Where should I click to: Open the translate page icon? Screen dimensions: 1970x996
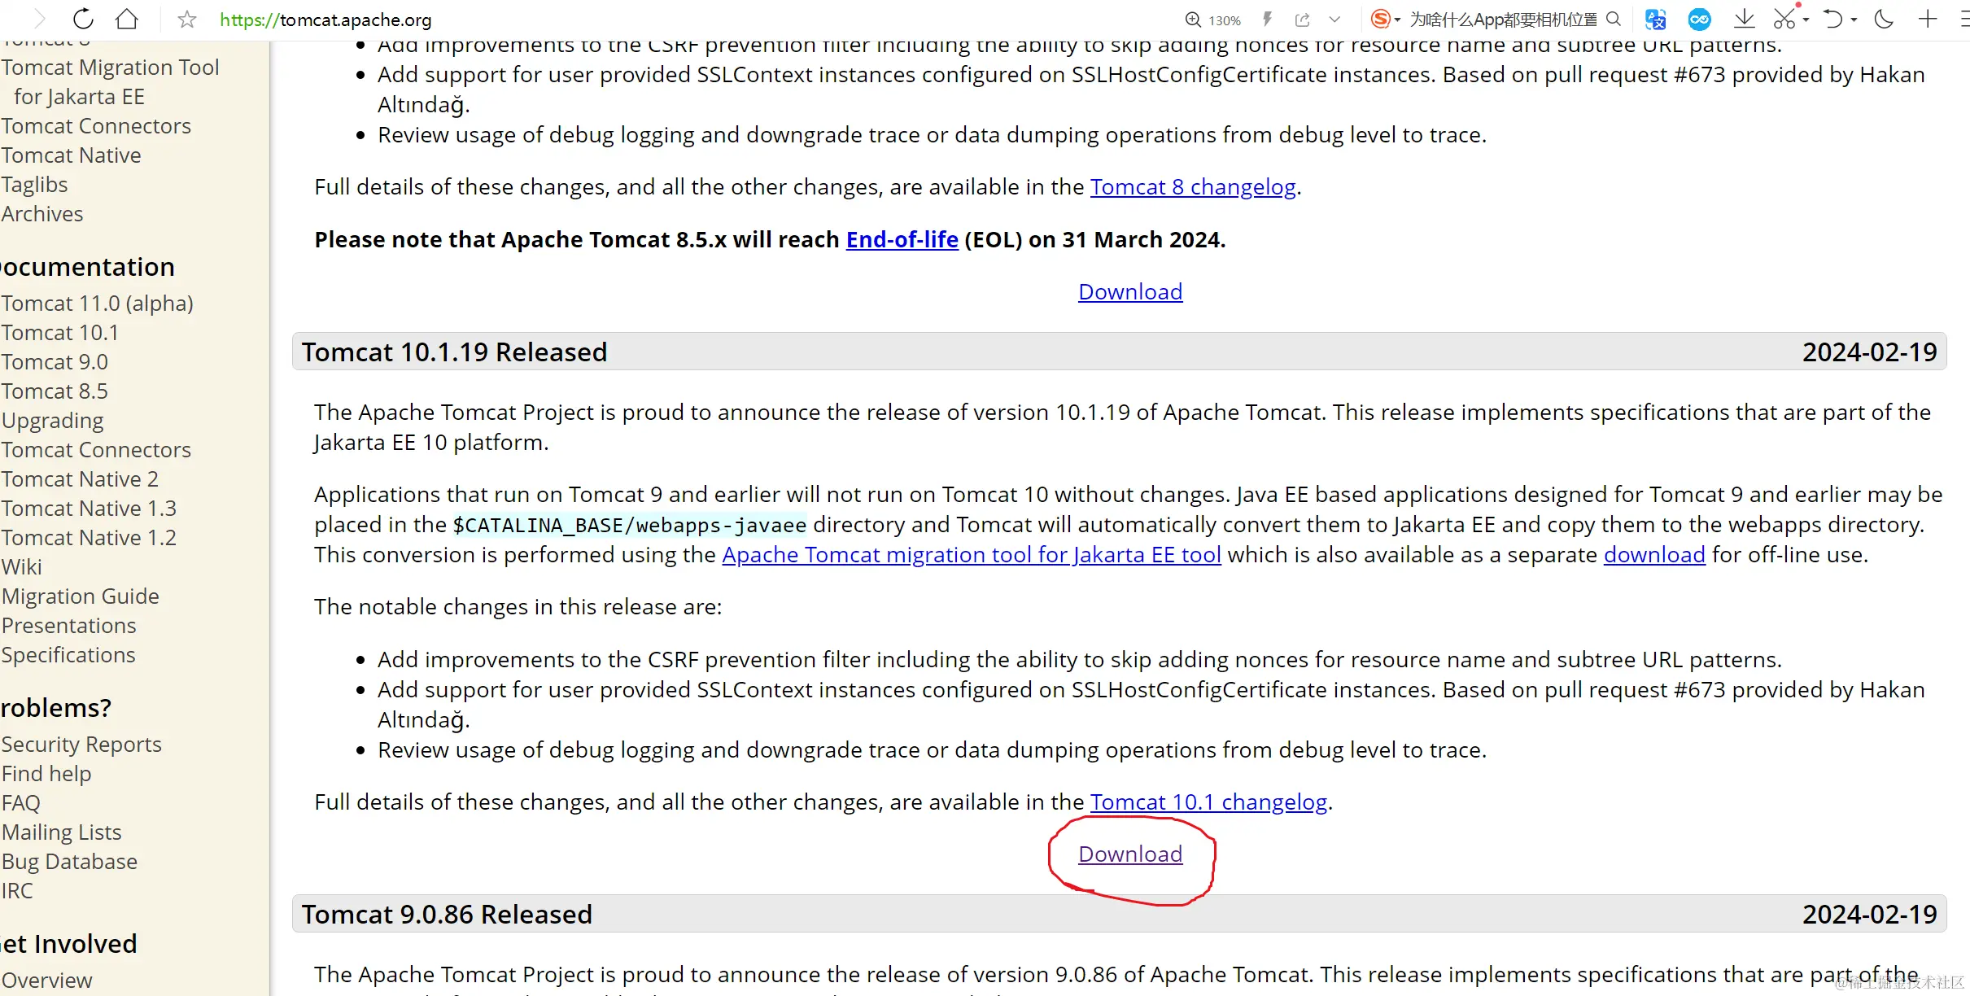(1655, 20)
